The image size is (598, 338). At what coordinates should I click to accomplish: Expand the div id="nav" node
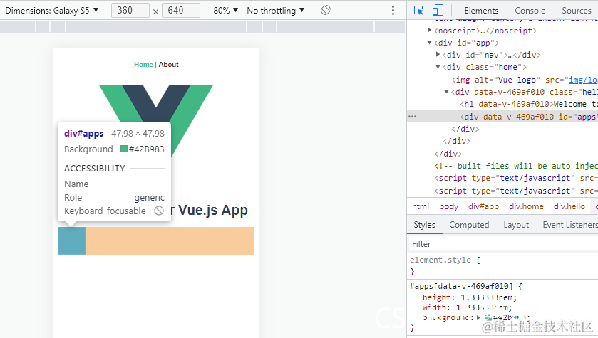438,54
